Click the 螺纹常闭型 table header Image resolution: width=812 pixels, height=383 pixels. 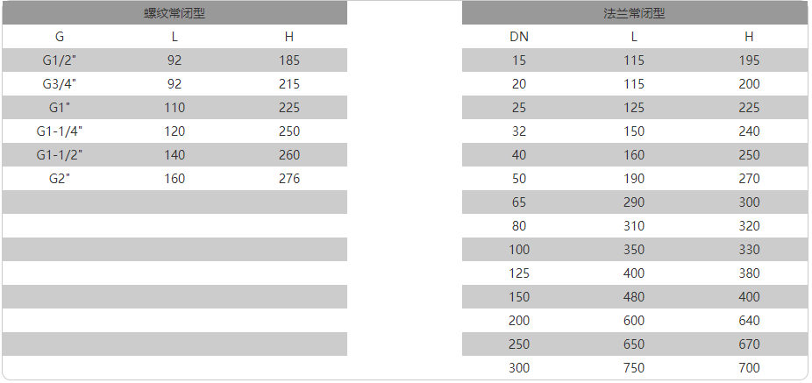click(175, 13)
